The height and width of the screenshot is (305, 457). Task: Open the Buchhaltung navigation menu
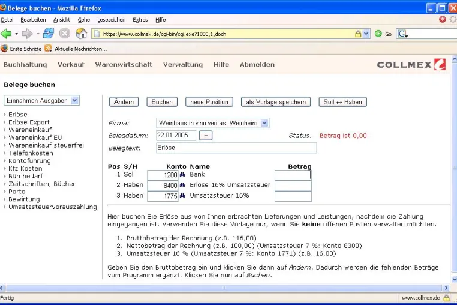pos(25,64)
